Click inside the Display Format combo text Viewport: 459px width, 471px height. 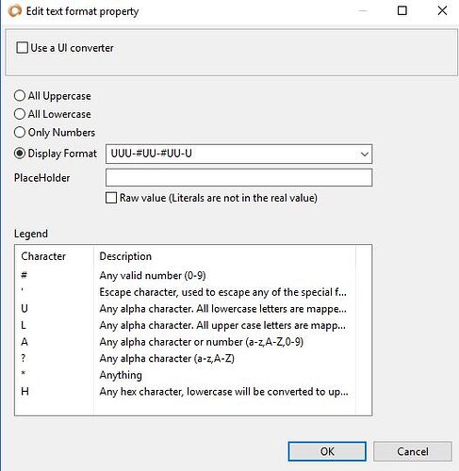[232, 154]
